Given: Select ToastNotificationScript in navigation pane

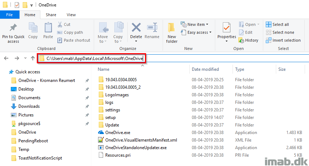Looking at the screenshot, I should pyautogui.click(x=37, y=158).
